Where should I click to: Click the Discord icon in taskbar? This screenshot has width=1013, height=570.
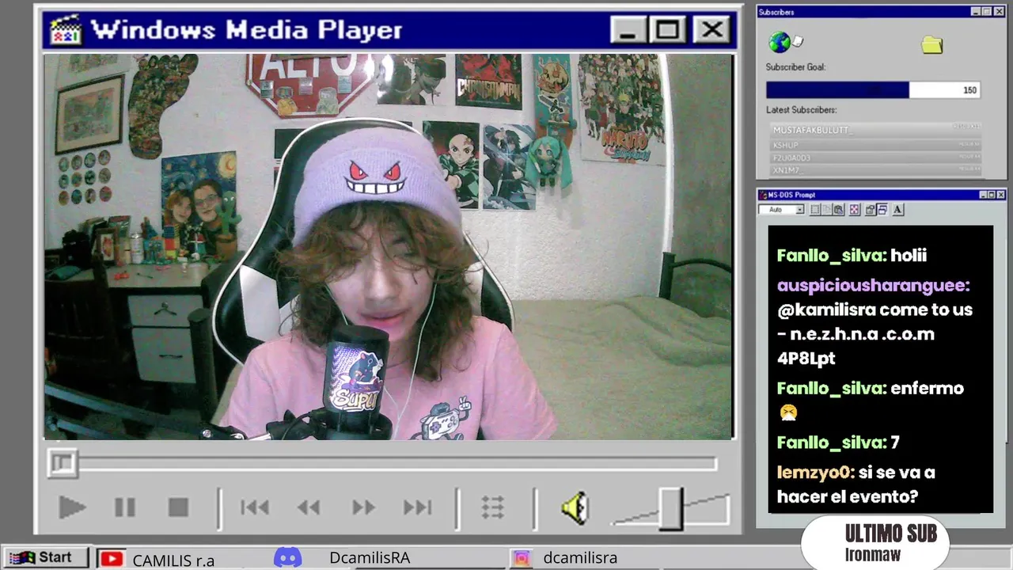287,557
